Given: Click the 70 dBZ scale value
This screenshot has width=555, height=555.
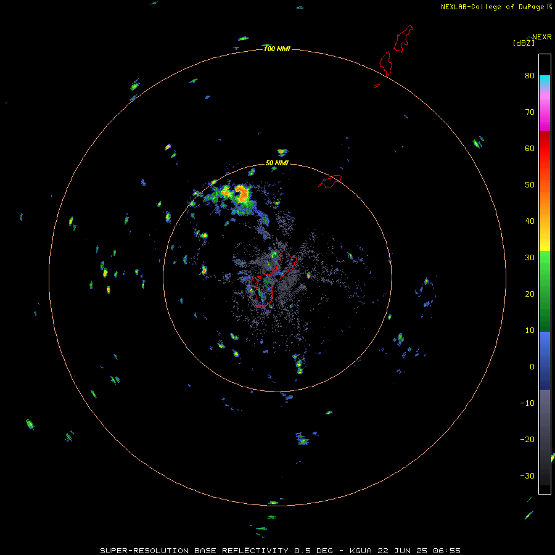Looking at the screenshot, I should point(530,112).
